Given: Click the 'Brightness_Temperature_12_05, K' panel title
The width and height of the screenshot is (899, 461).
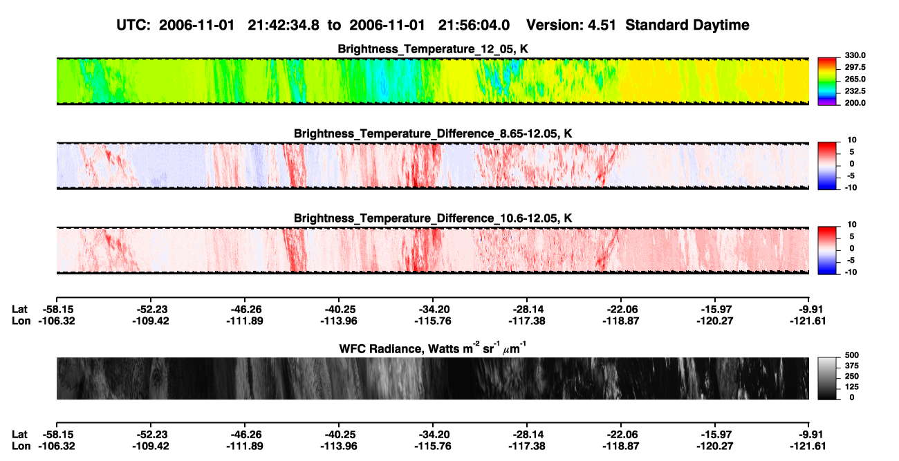Looking at the screenshot, I should click(433, 48).
